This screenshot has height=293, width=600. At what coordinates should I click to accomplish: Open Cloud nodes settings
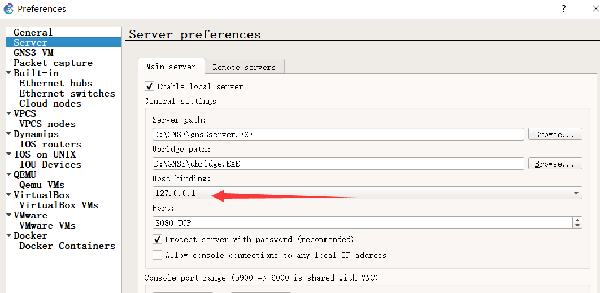pos(50,103)
